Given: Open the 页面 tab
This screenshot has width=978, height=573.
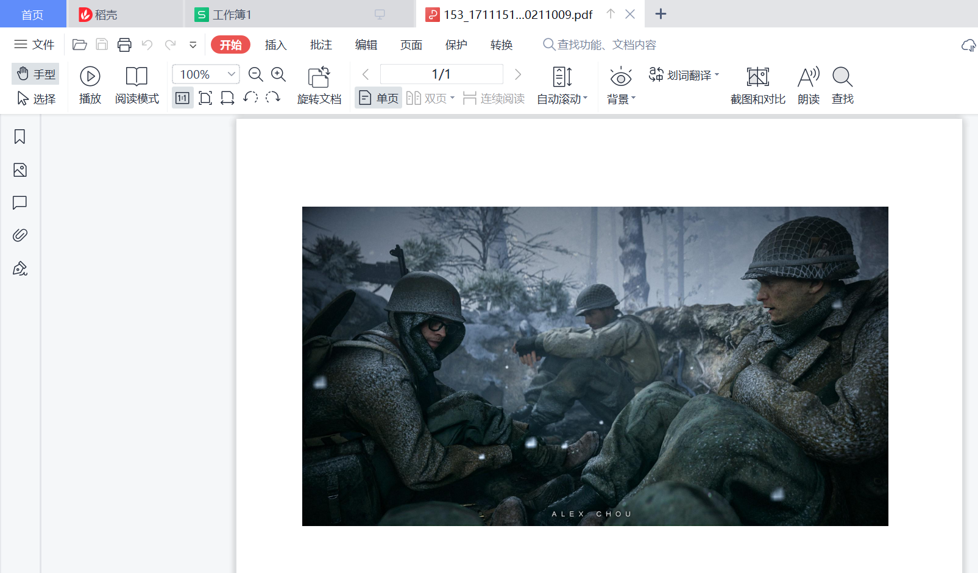Looking at the screenshot, I should point(411,44).
